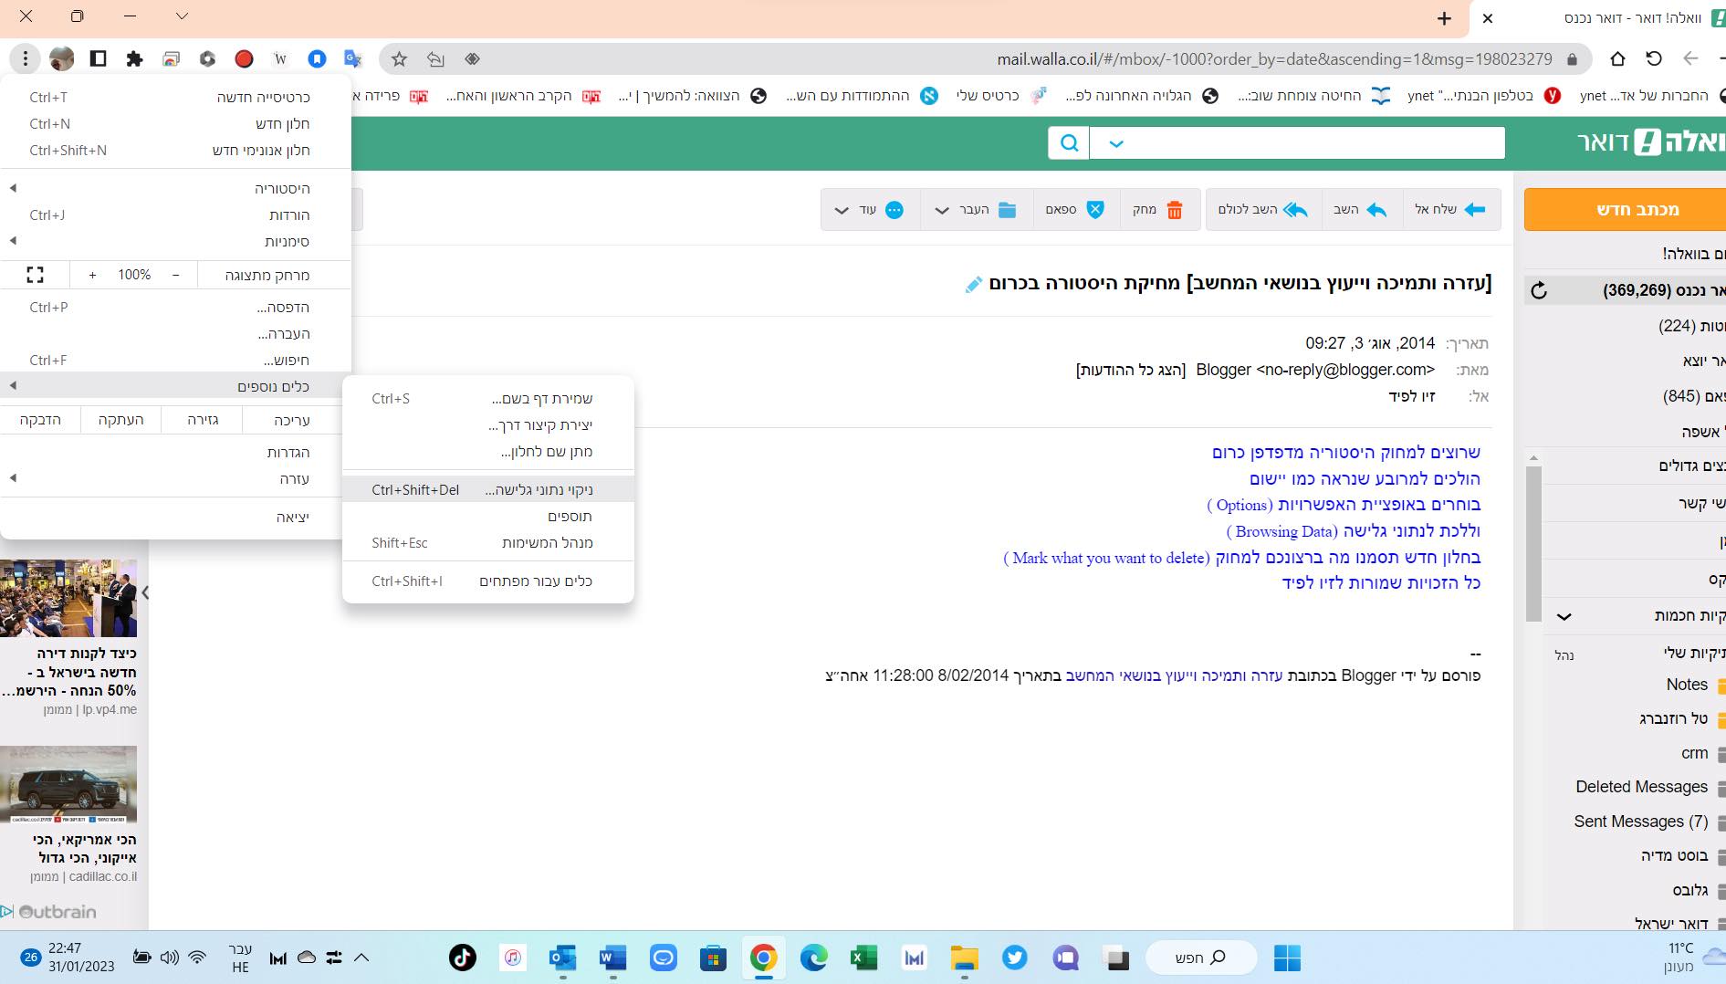This screenshot has width=1726, height=984.
Task: Click the search magnifier button in Walla mail
Action: click(1069, 143)
